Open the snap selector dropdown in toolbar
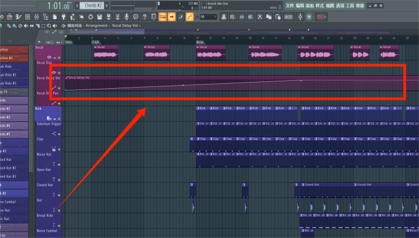This screenshot has height=238, width=419. point(208,17)
